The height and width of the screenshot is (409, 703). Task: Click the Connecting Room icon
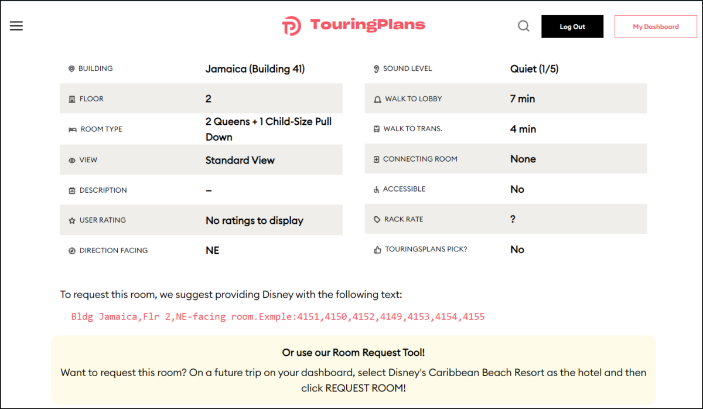tap(376, 158)
